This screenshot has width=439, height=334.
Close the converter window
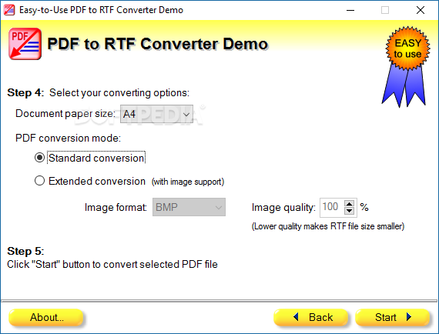[421, 10]
